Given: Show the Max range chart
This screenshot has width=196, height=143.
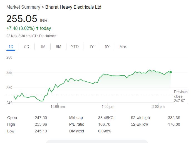Looking at the screenshot, I should point(123,47).
